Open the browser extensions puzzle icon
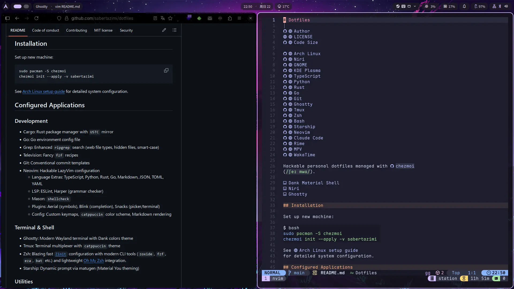This screenshot has width=514, height=289. point(230,18)
